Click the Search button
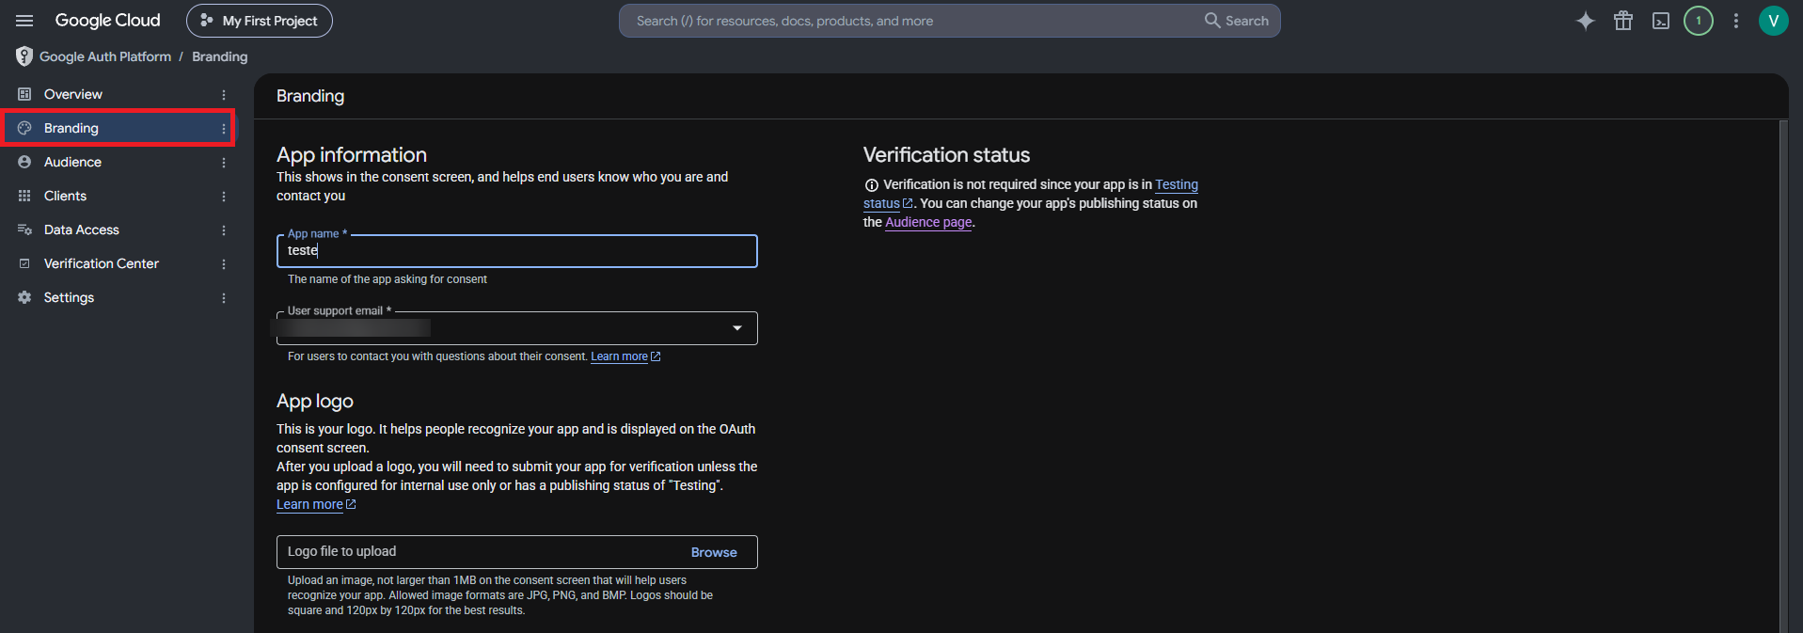Viewport: 1803px width, 633px height. point(1237,21)
